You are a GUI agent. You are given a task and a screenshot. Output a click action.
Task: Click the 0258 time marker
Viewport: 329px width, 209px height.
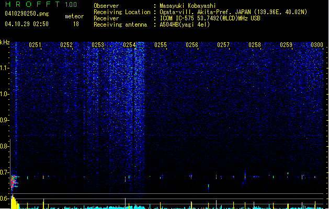point(255,45)
